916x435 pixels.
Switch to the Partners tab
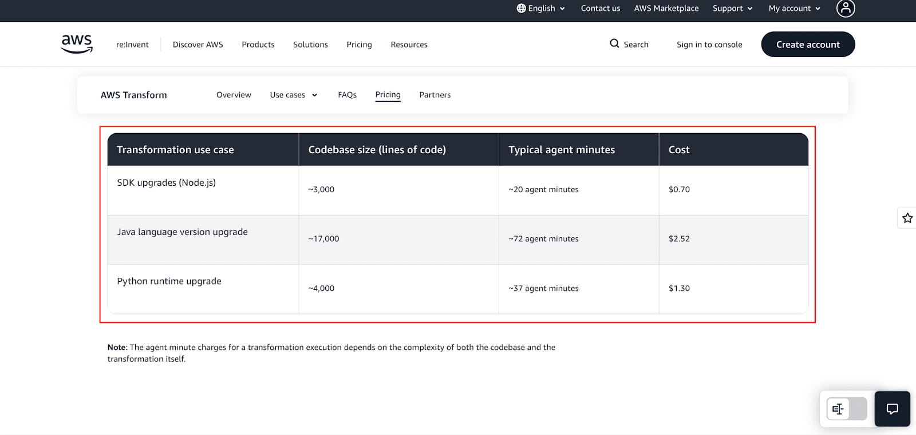pos(435,95)
